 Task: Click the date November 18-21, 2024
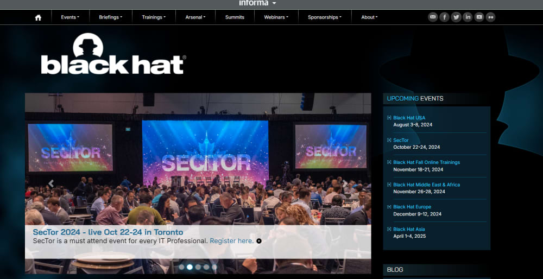pos(418,169)
